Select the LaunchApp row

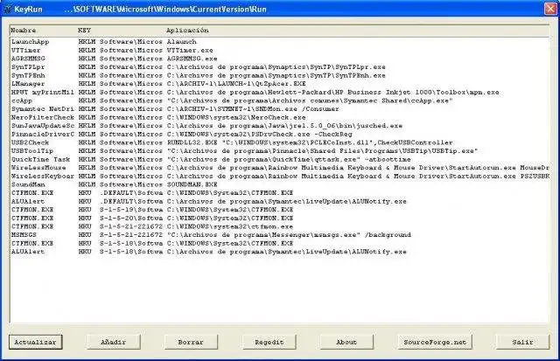(280, 42)
